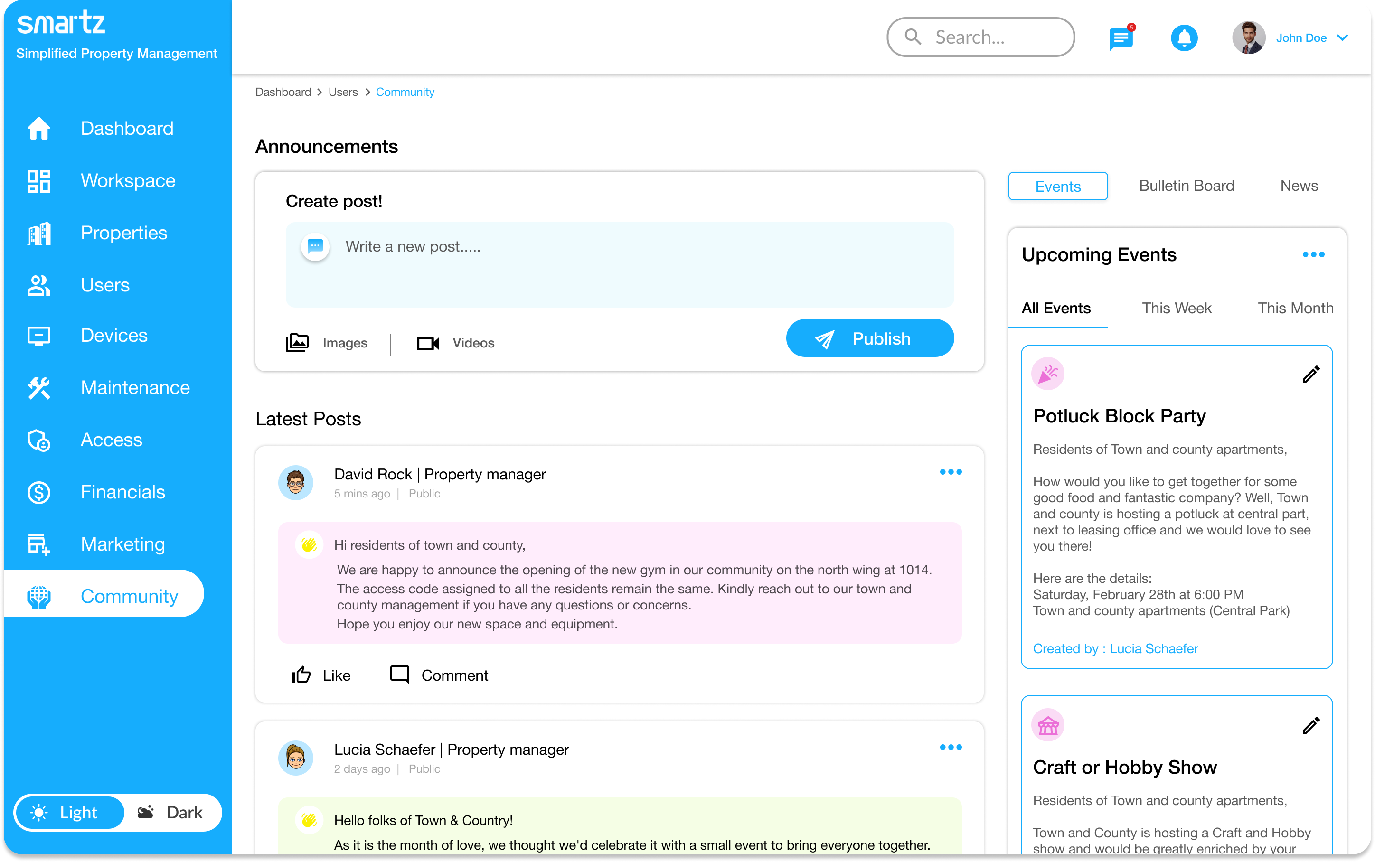The width and height of the screenshot is (1375, 862).
Task: Click the Images label under create post
Action: [x=345, y=343]
